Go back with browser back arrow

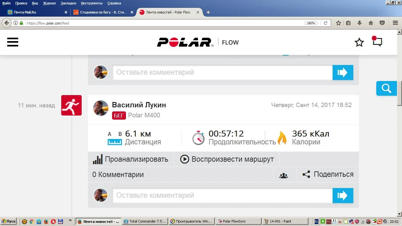[7, 23]
